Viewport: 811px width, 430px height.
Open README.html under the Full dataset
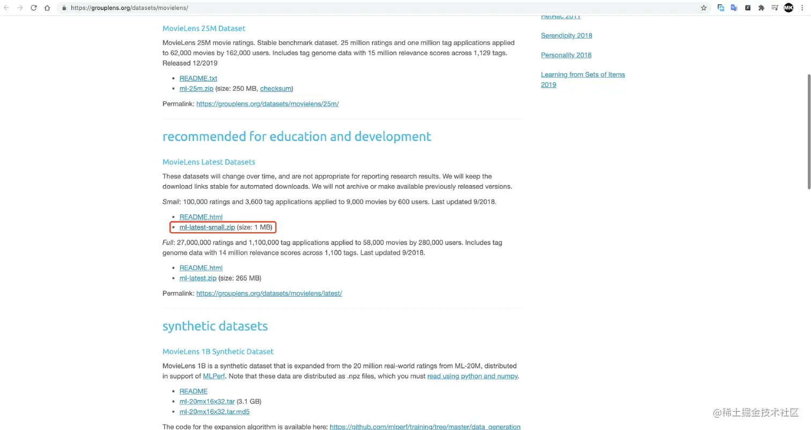click(x=201, y=268)
